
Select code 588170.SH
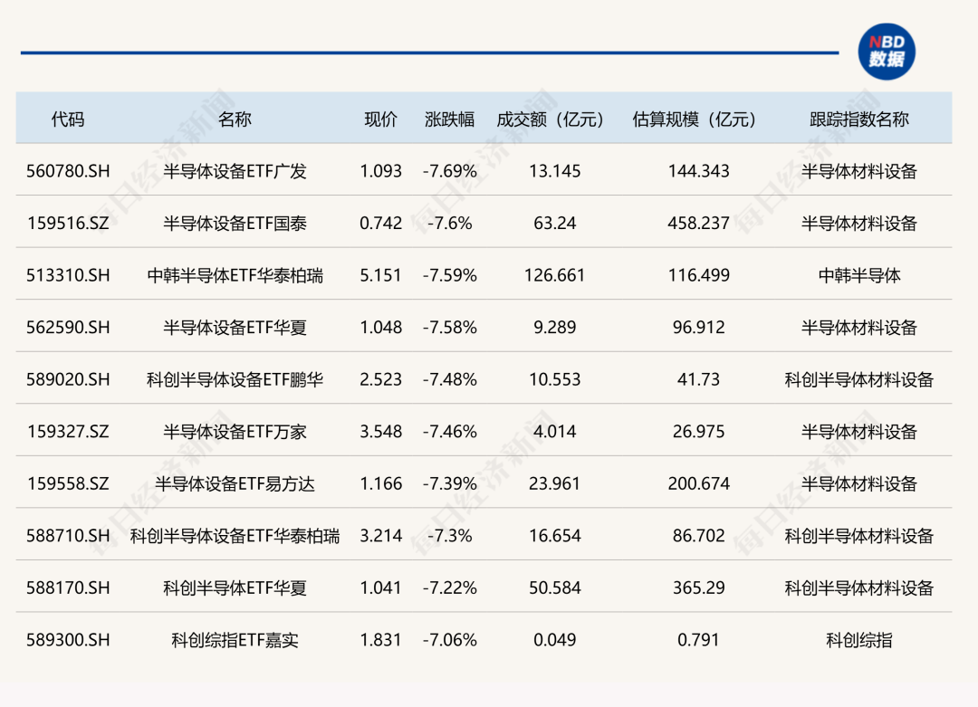click(68, 588)
